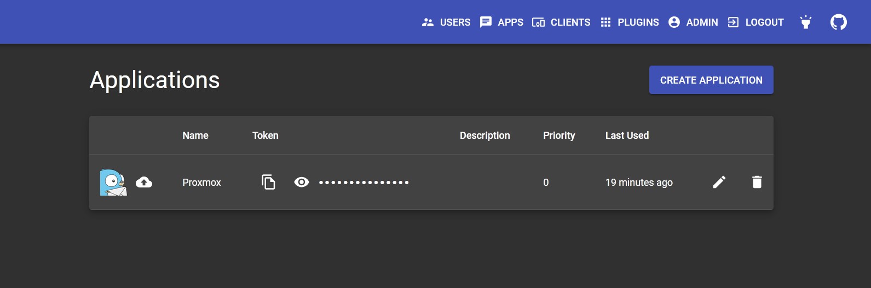Click the Logout exit icon

733,22
